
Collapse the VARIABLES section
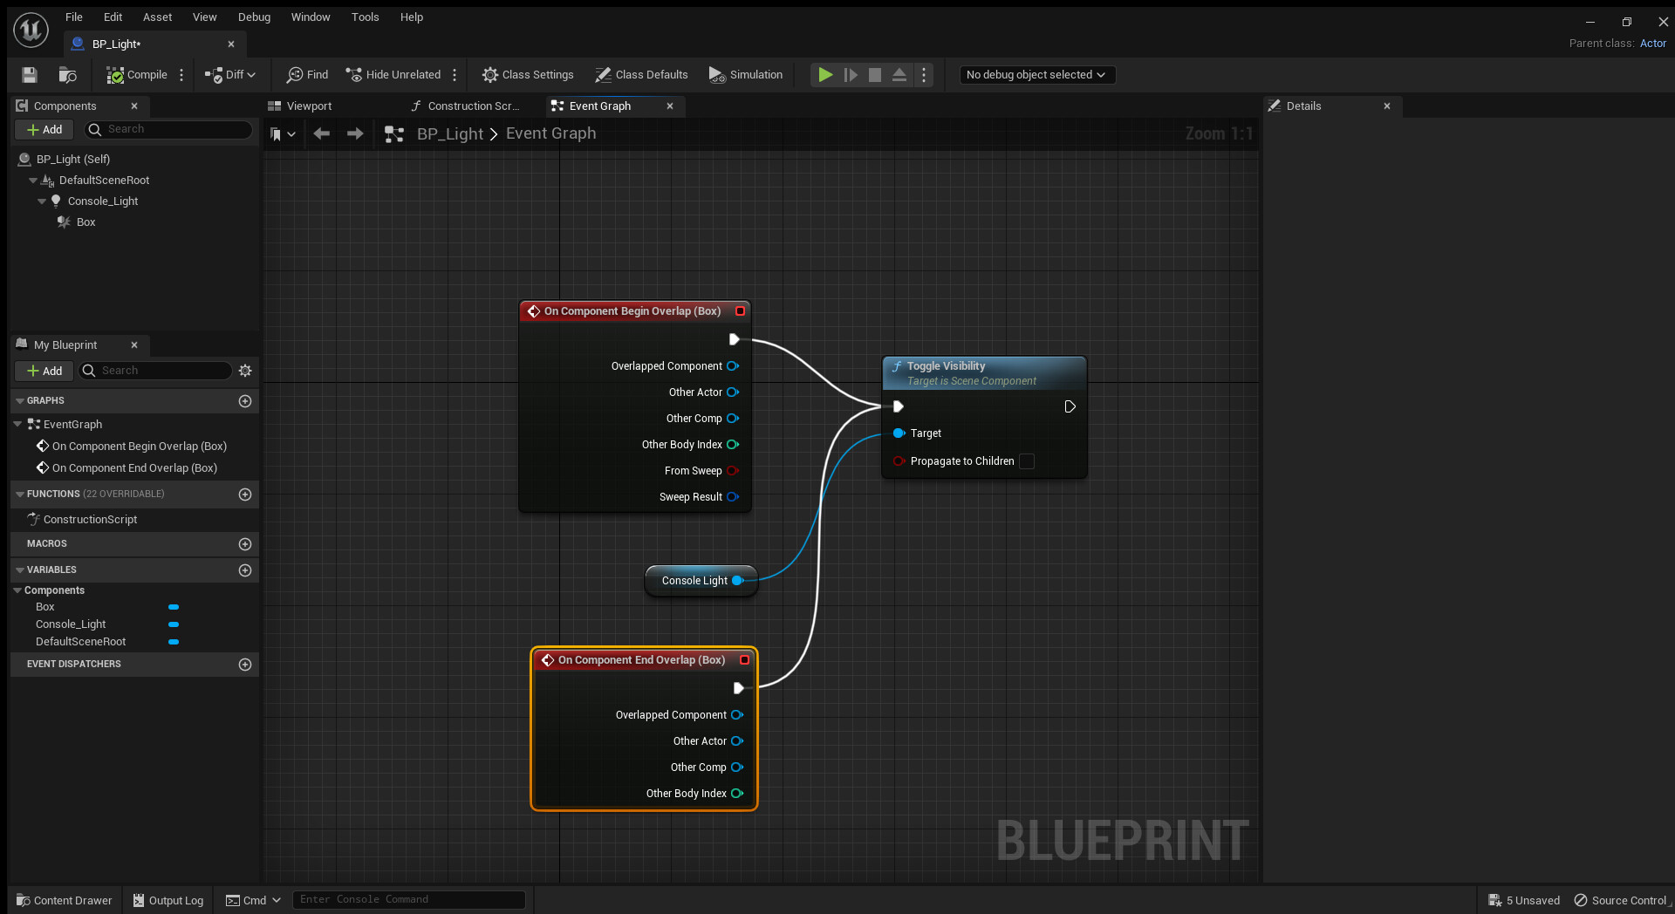[x=19, y=570]
